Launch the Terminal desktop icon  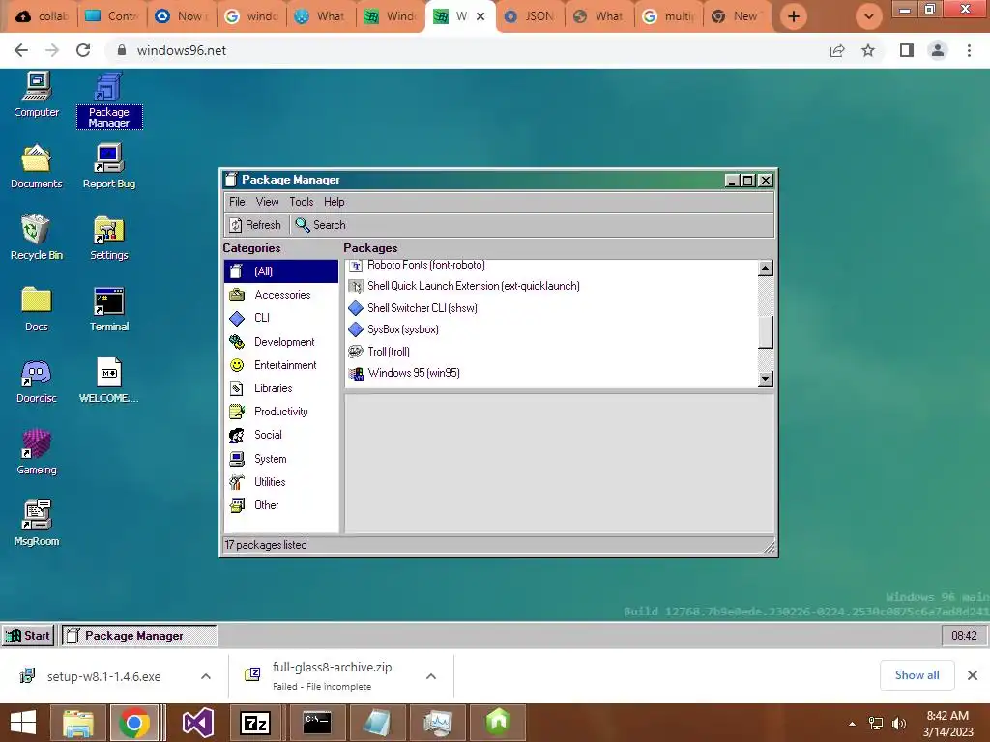(109, 309)
